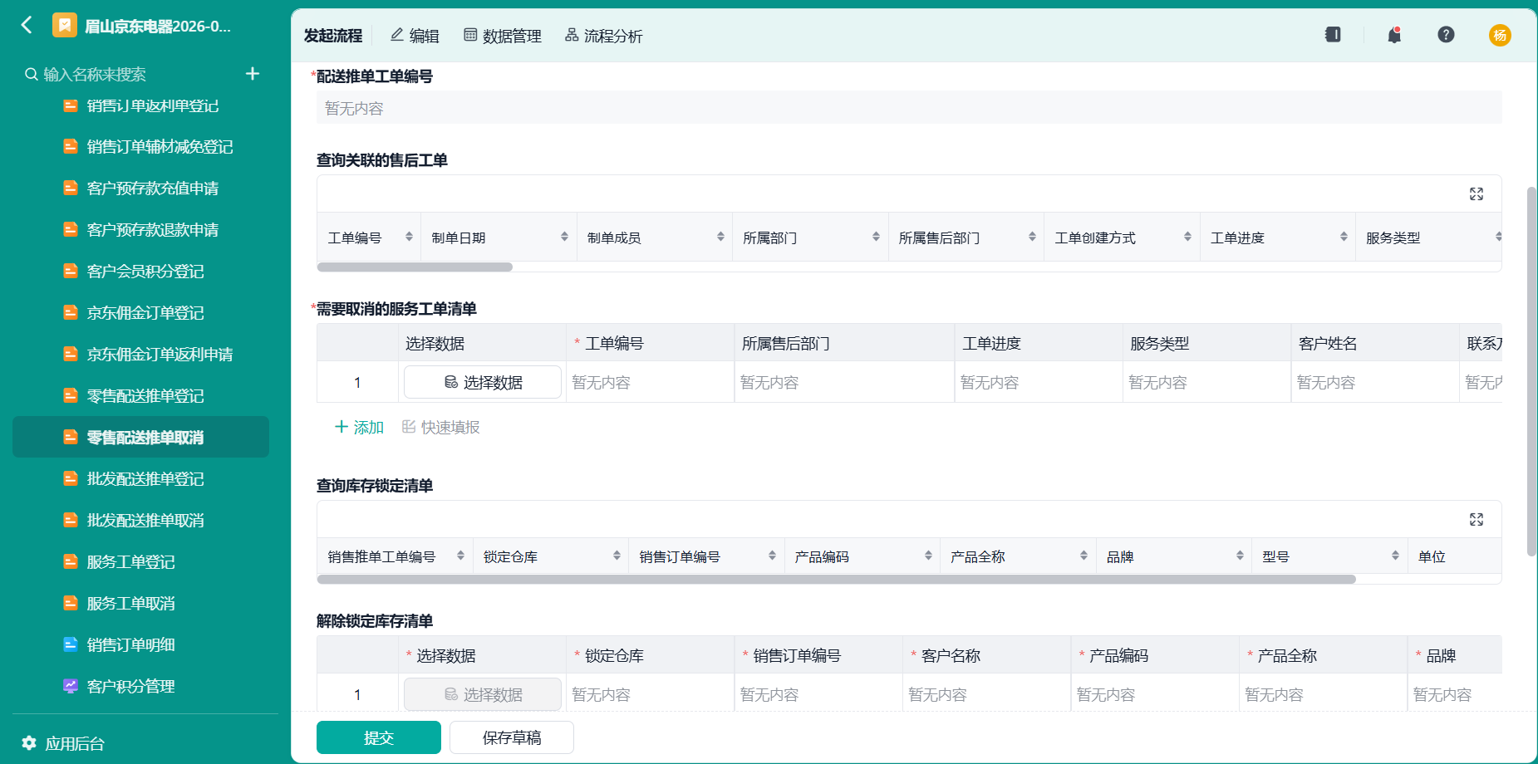Click icon beside 服务工单登记

pyautogui.click(x=71, y=561)
